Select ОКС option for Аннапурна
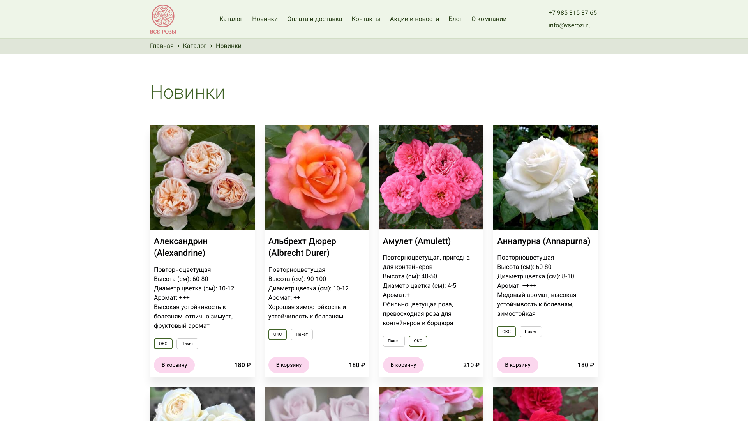 [x=506, y=332]
